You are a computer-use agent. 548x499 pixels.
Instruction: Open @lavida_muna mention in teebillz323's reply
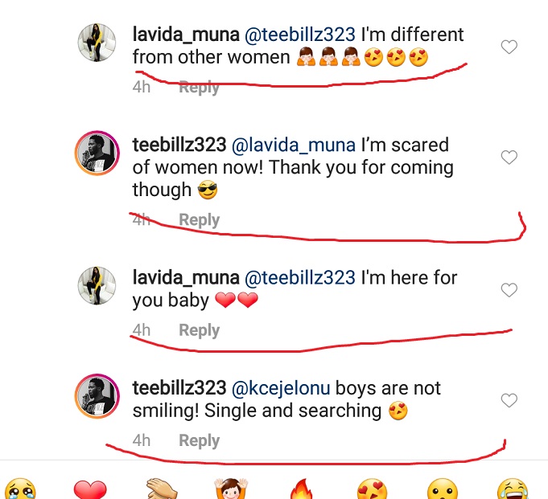click(x=294, y=145)
